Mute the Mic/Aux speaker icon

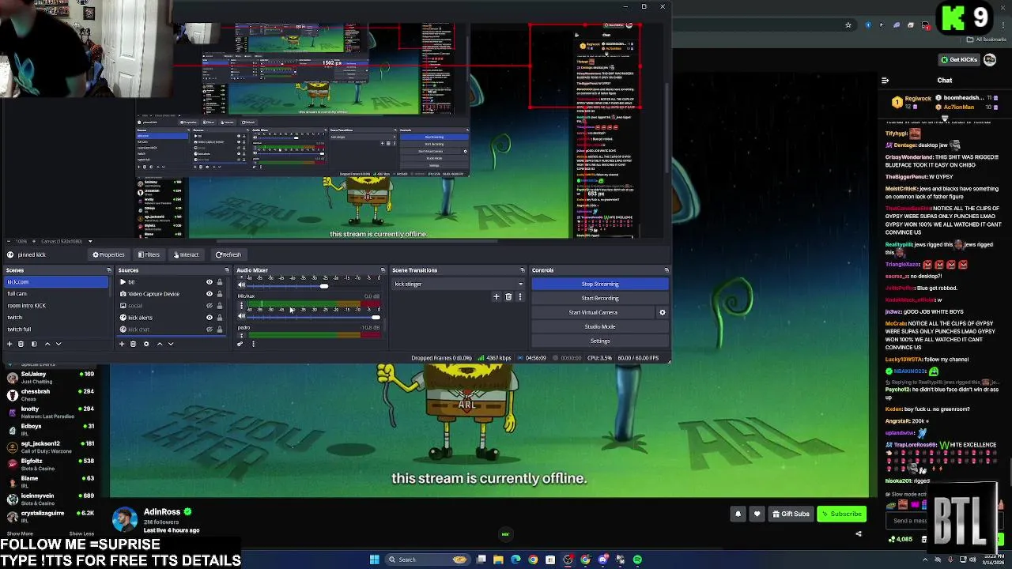(242, 316)
